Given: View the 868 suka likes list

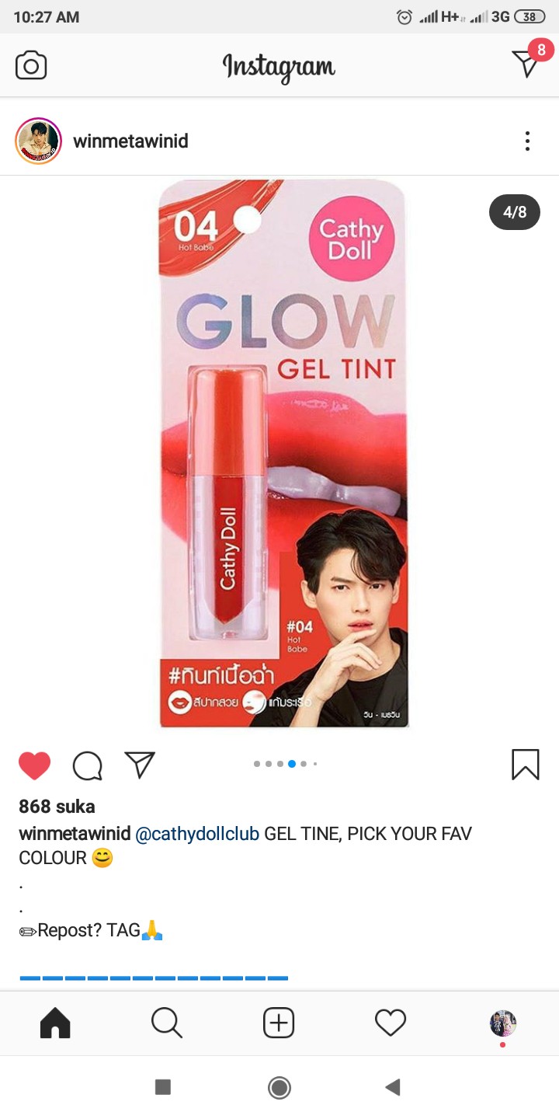Looking at the screenshot, I should (57, 807).
